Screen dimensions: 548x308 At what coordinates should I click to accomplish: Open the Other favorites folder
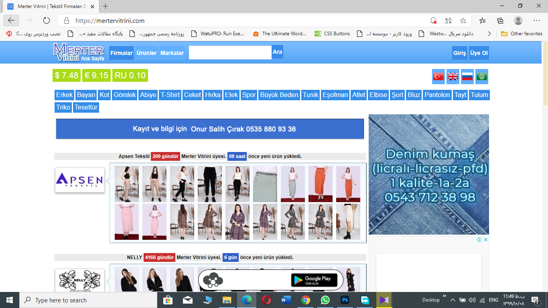(522, 34)
